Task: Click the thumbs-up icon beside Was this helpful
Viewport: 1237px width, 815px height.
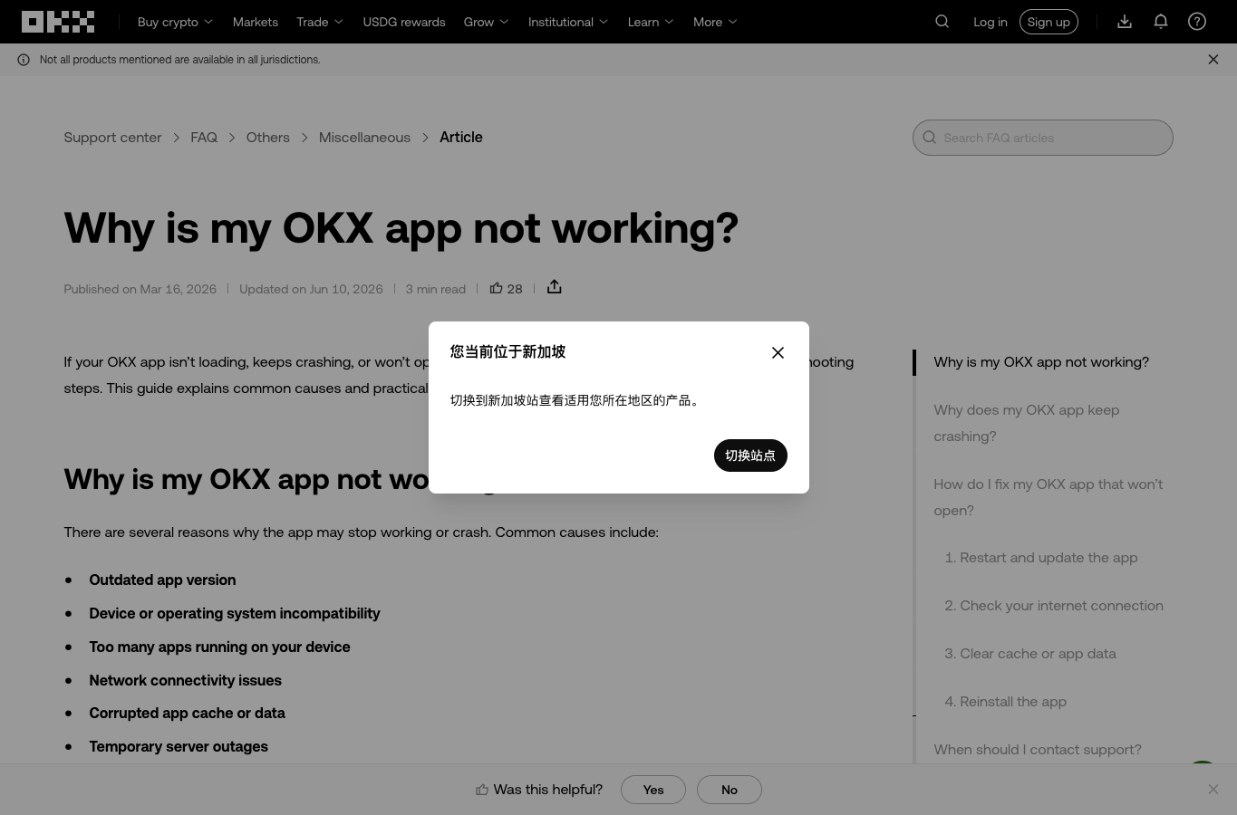Action: pos(482,790)
